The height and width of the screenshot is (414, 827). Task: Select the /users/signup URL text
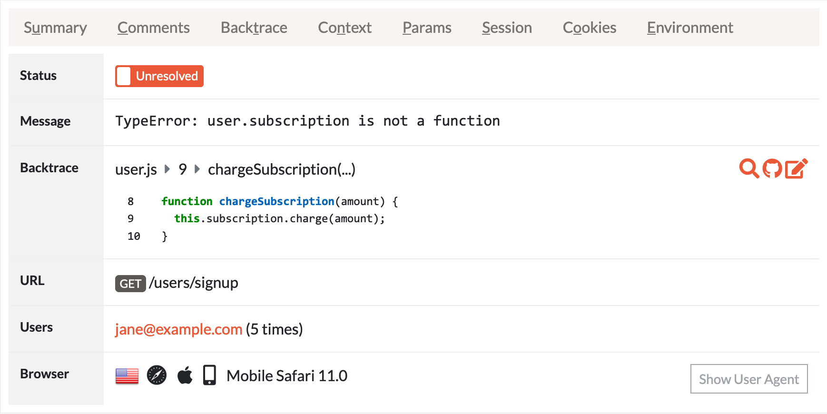pyautogui.click(x=194, y=283)
